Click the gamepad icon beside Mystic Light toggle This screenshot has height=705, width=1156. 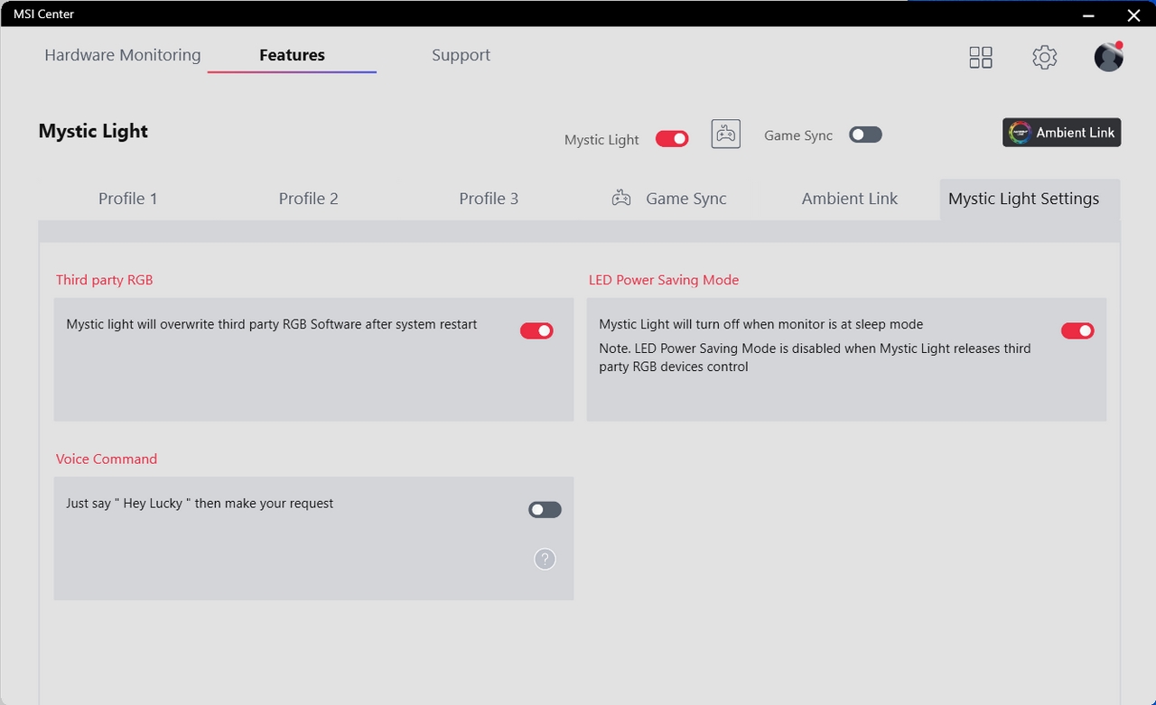pyautogui.click(x=726, y=135)
